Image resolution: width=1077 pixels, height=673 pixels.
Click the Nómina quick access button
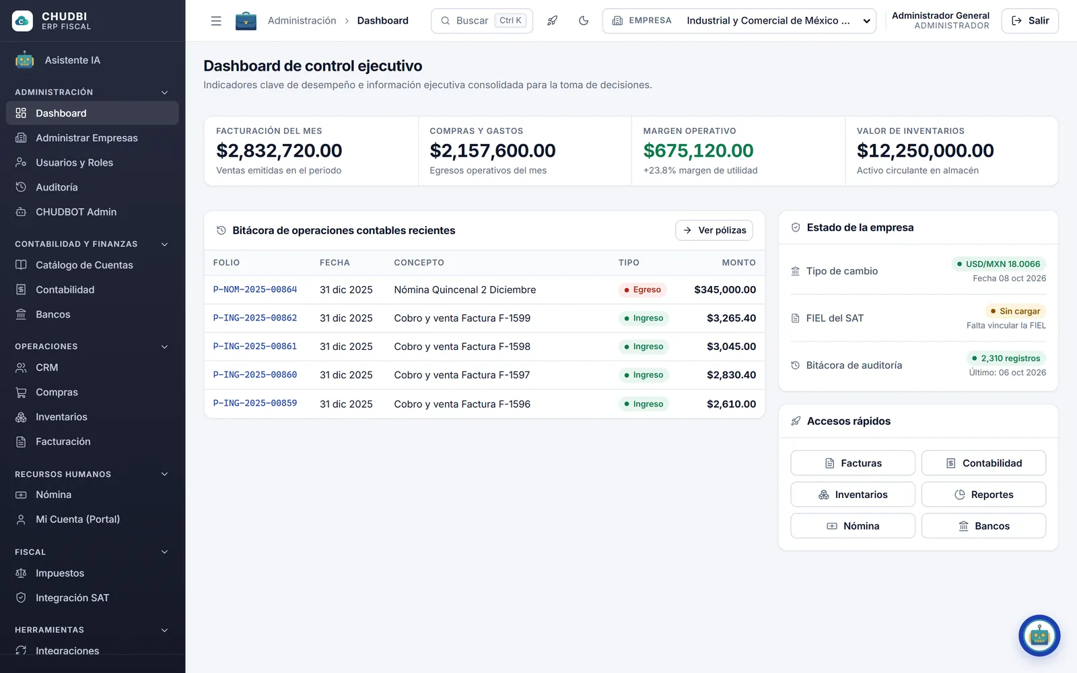click(853, 526)
